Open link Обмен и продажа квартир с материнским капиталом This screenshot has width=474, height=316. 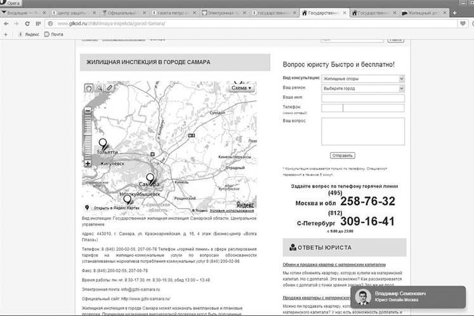(334, 265)
